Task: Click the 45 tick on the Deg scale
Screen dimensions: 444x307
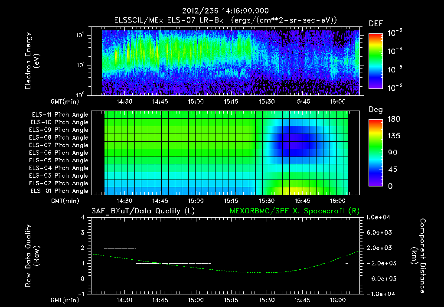Action: [x=393, y=170]
